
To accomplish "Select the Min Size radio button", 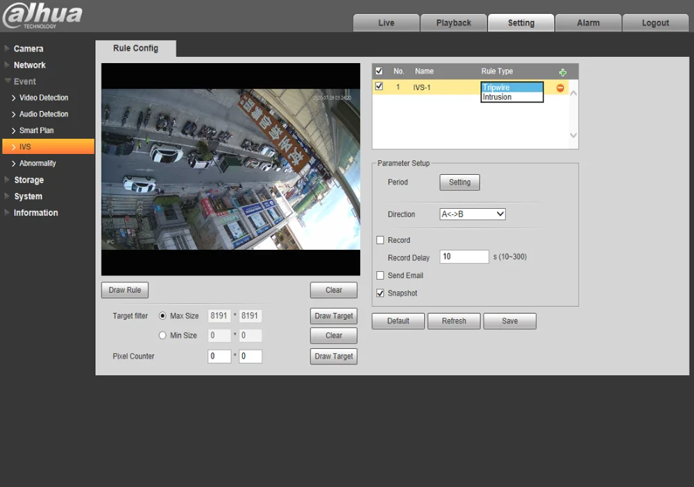I will (x=162, y=336).
